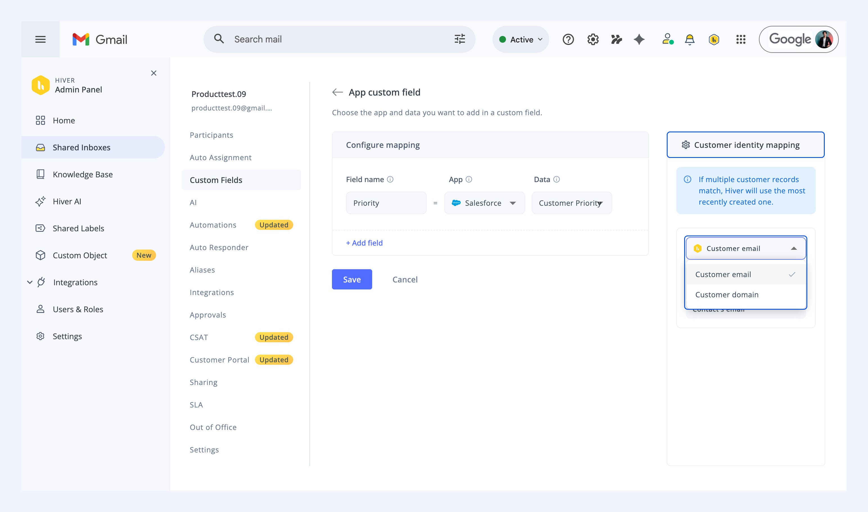The width and height of the screenshot is (868, 512).
Task: Click the Priority field name input
Action: tap(386, 203)
